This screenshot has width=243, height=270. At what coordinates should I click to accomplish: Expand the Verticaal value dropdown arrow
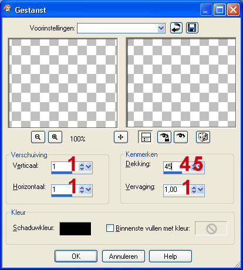click(89, 167)
